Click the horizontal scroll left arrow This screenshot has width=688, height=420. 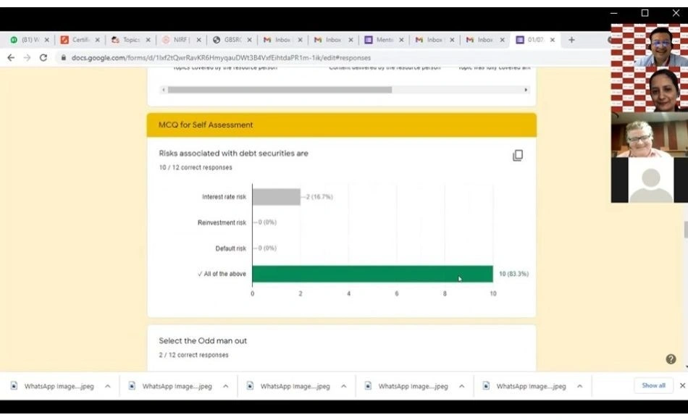(163, 90)
